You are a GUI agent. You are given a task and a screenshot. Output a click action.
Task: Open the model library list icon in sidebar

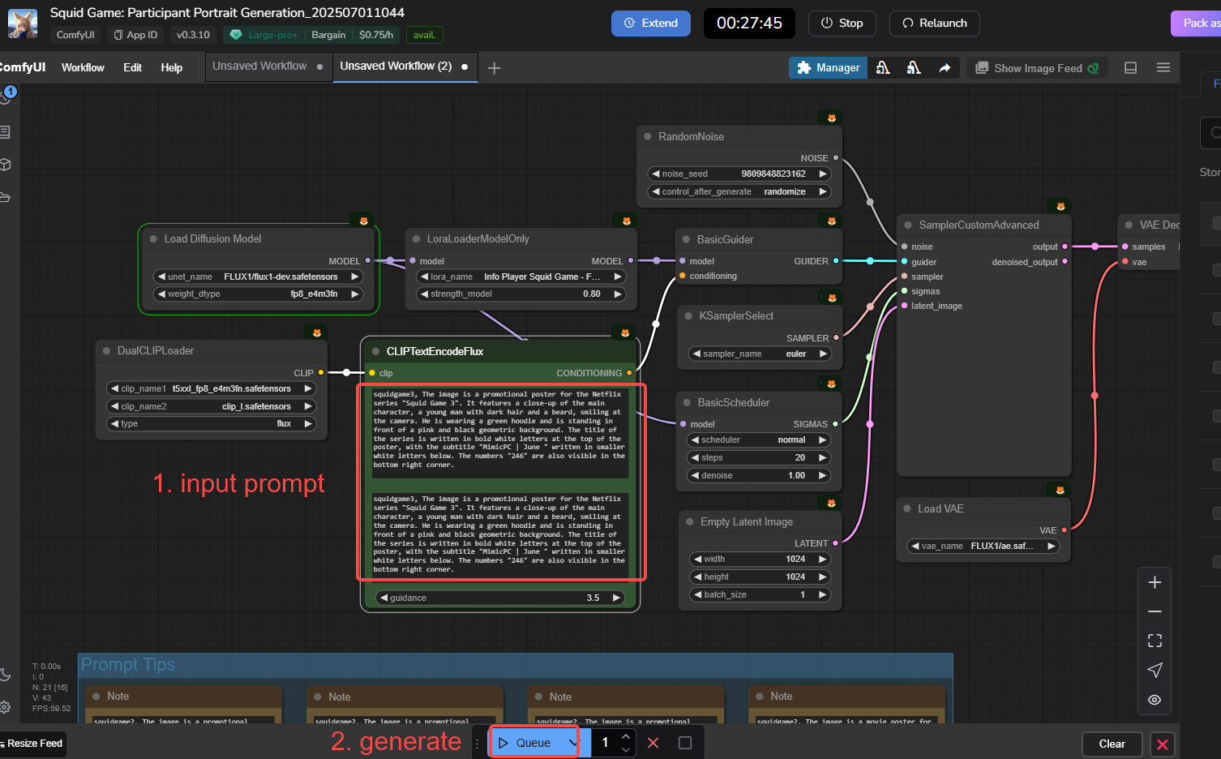(5, 131)
